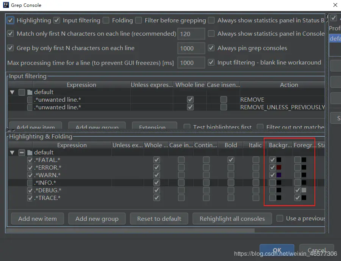Disable the .*WARN.* rule checkbox
This screenshot has width=341, height=261.
coord(30,175)
